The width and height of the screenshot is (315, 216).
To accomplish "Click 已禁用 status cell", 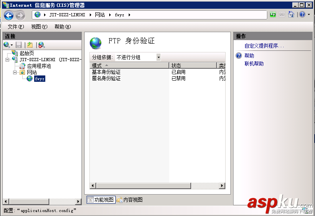I will coord(178,78).
